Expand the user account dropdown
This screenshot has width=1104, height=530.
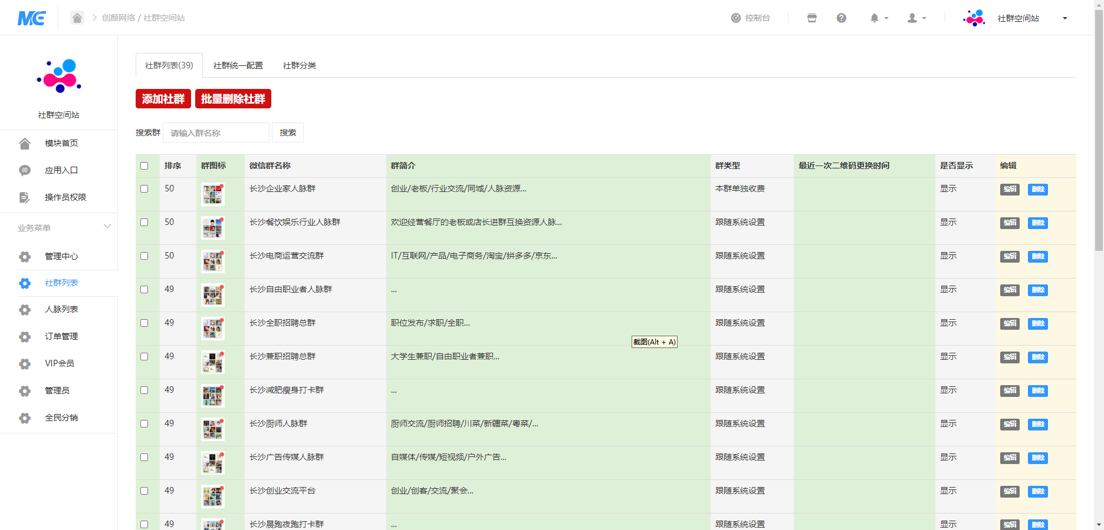[916, 18]
